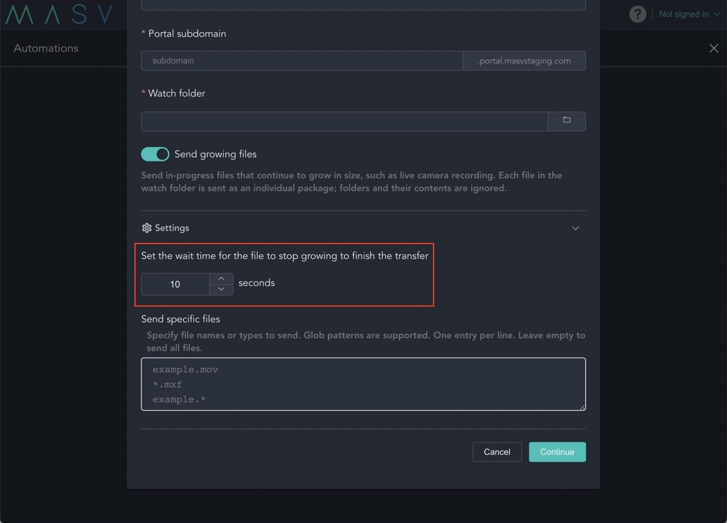The height and width of the screenshot is (523, 727).
Task: Close the Automations dialog
Action: 714,47
